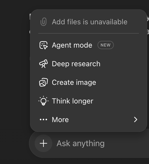Click the paperclip attach files icon
149x164 pixels.
click(43, 22)
